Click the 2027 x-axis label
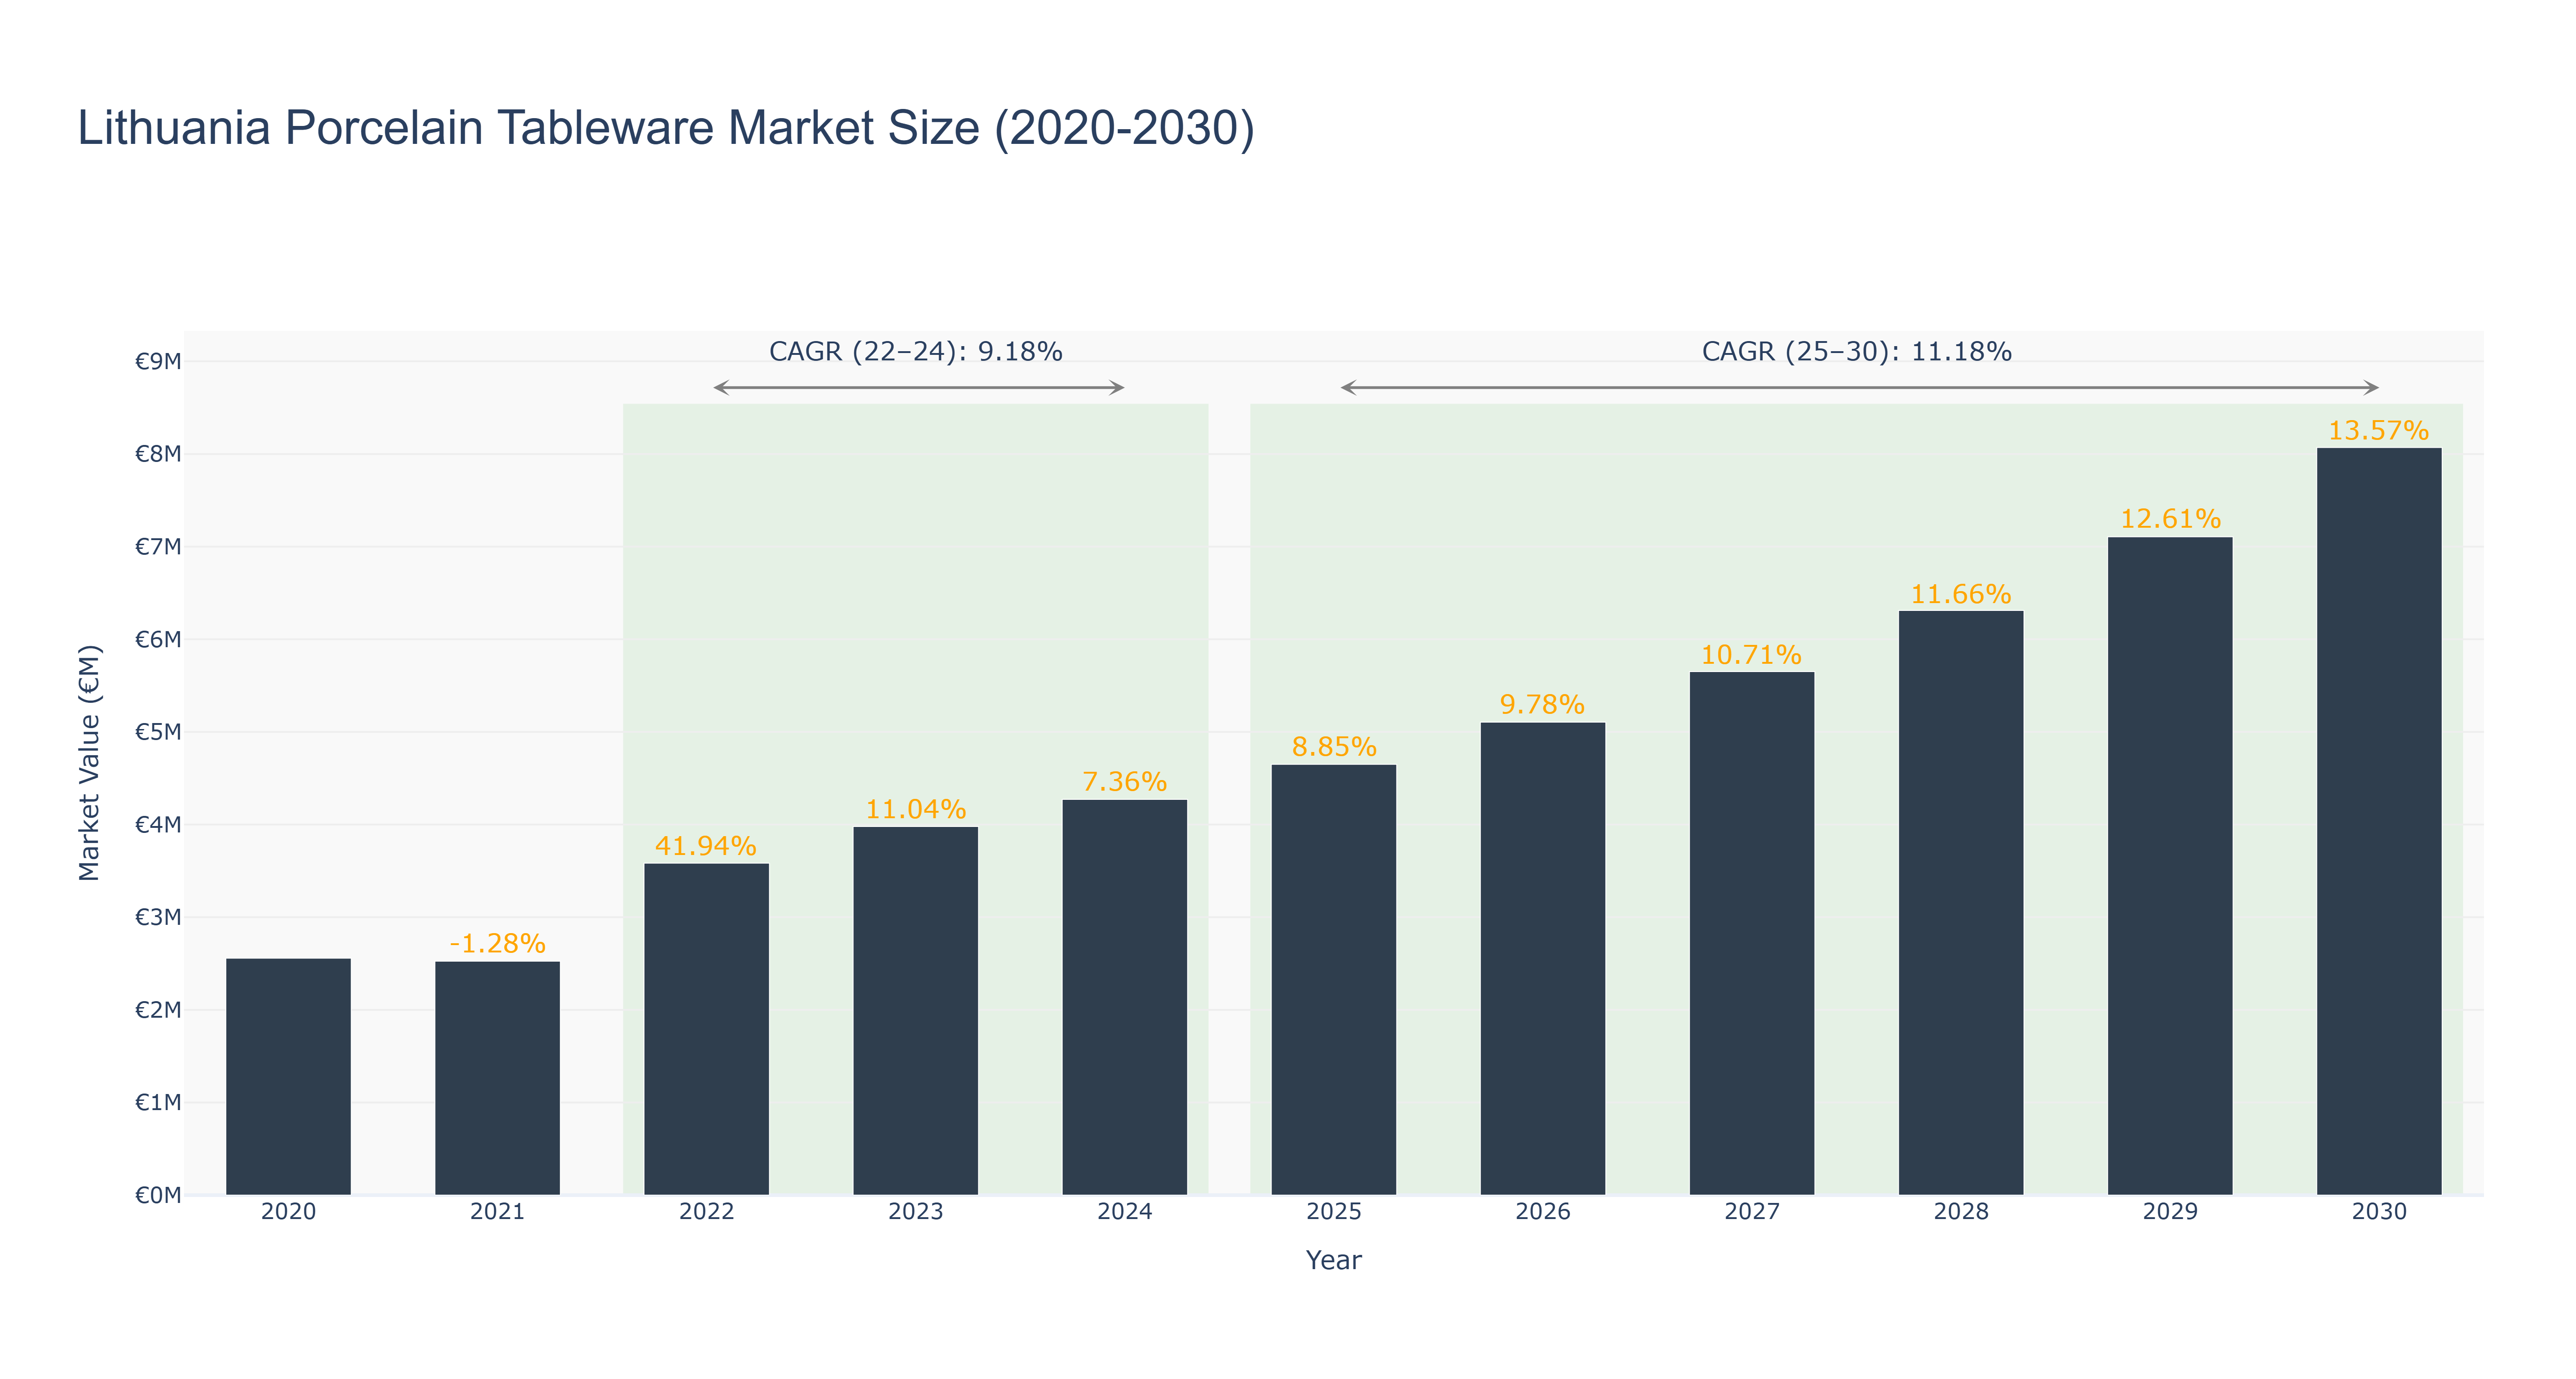Image resolution: width=2576 pixels, height=1379 pixels. pos(1751,1212)
